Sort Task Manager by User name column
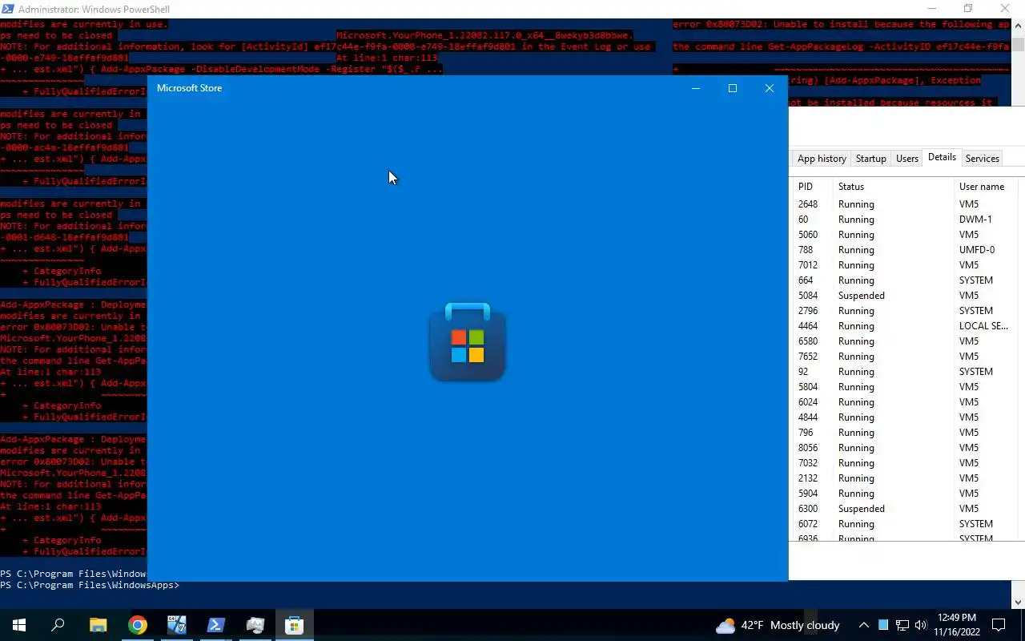The height and width of the screenshot is (641, 1025). [985, 187]
